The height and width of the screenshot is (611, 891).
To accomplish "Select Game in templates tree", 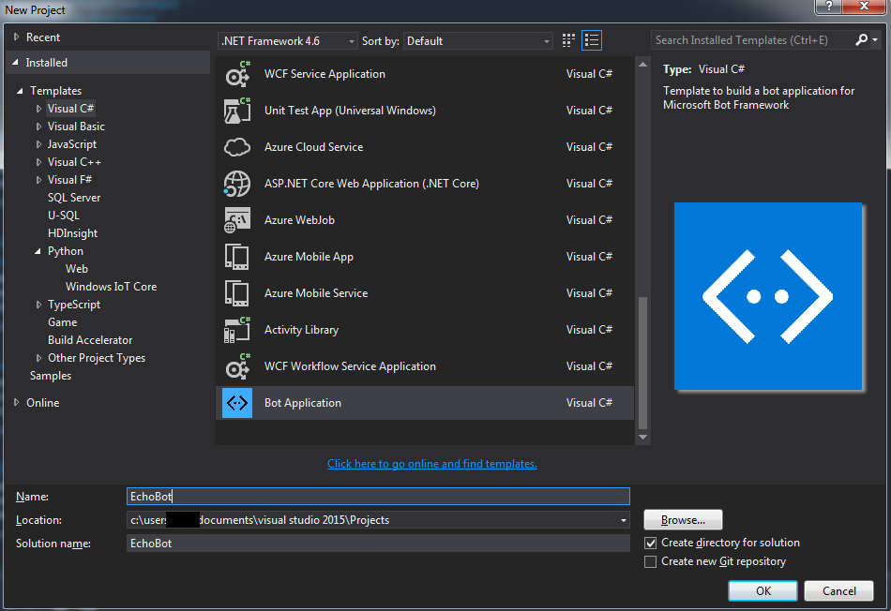I will [63, 322].
